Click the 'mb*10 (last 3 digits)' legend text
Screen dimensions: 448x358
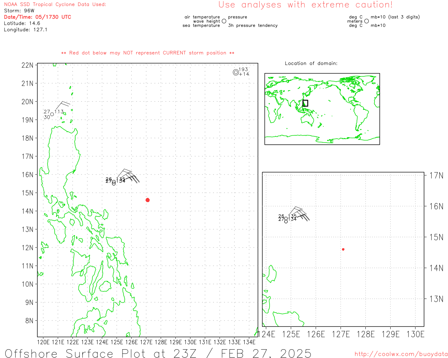395,17
